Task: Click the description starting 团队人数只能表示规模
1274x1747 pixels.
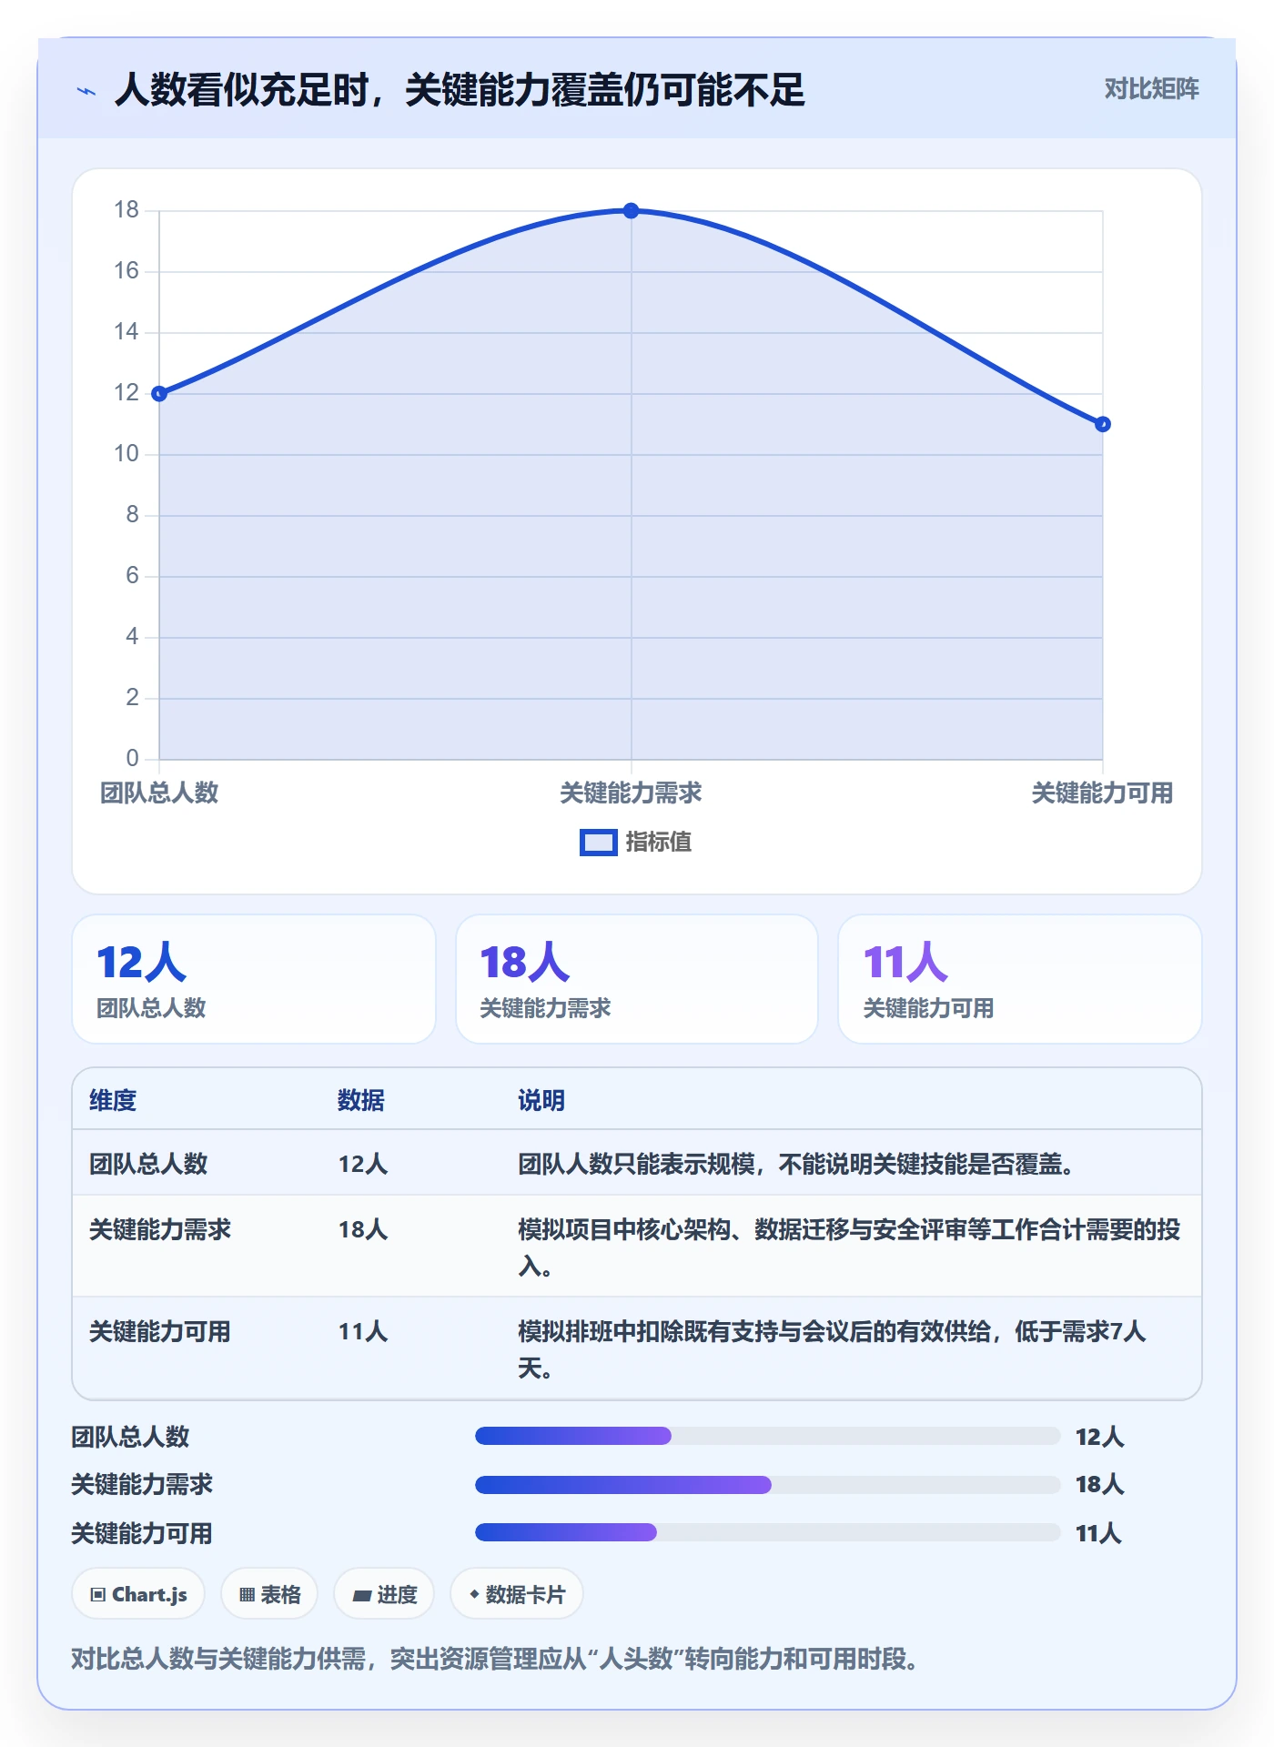Action: (796, 1164)
